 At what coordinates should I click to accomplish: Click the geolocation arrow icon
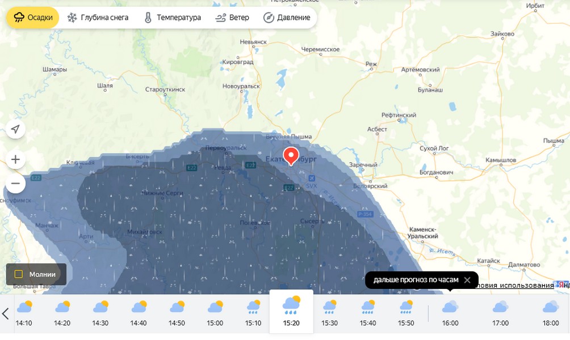15,129
